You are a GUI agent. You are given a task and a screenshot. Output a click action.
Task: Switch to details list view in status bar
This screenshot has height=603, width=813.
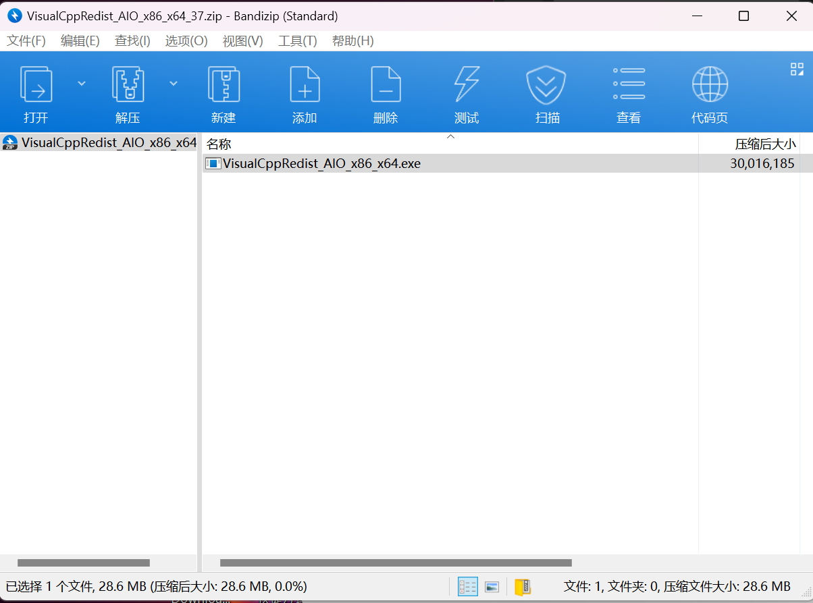click(467, 587)
